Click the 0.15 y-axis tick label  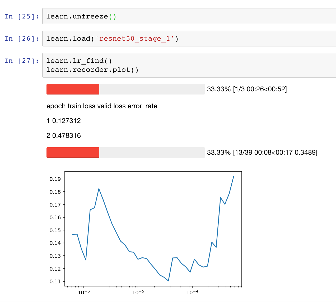[55, 230]
